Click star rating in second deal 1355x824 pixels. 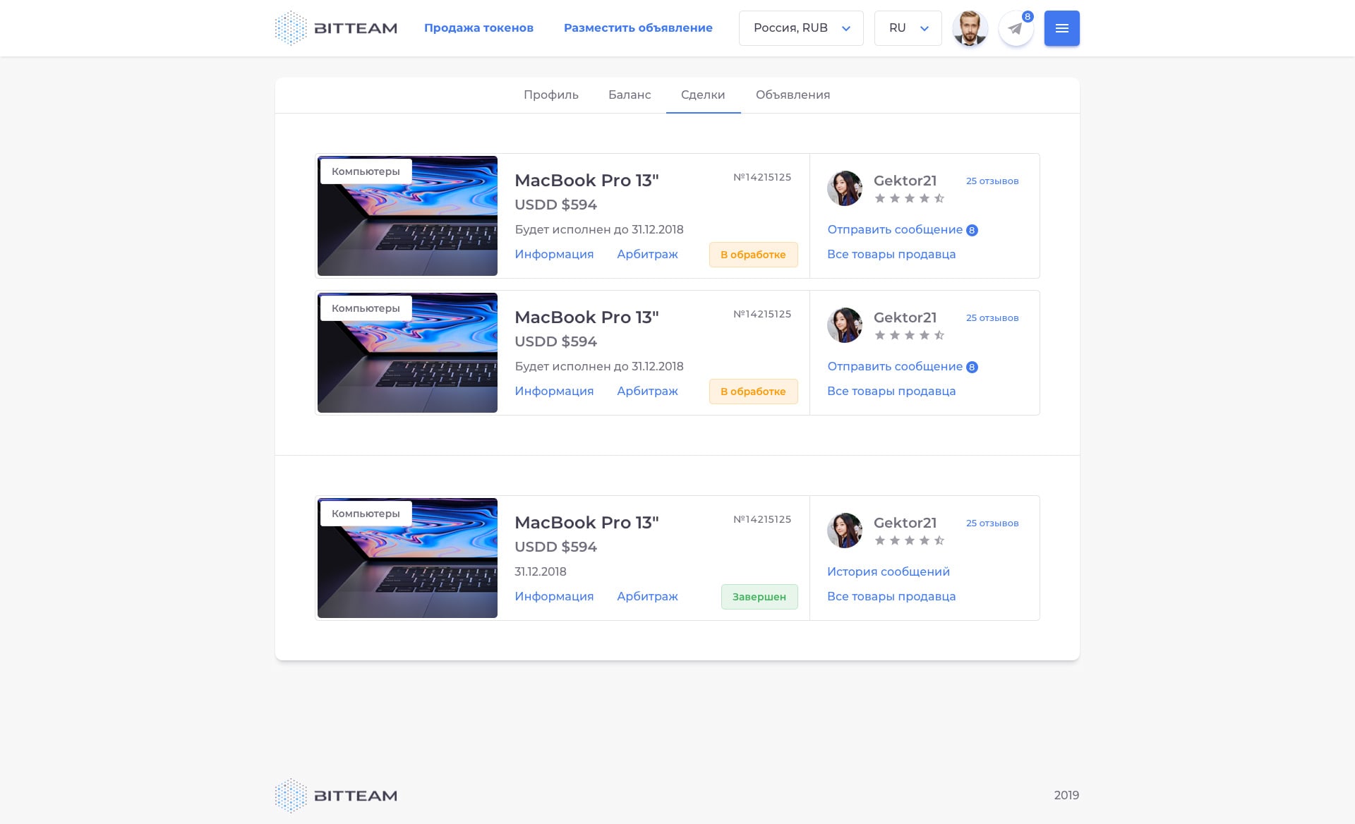click(909, 335)
